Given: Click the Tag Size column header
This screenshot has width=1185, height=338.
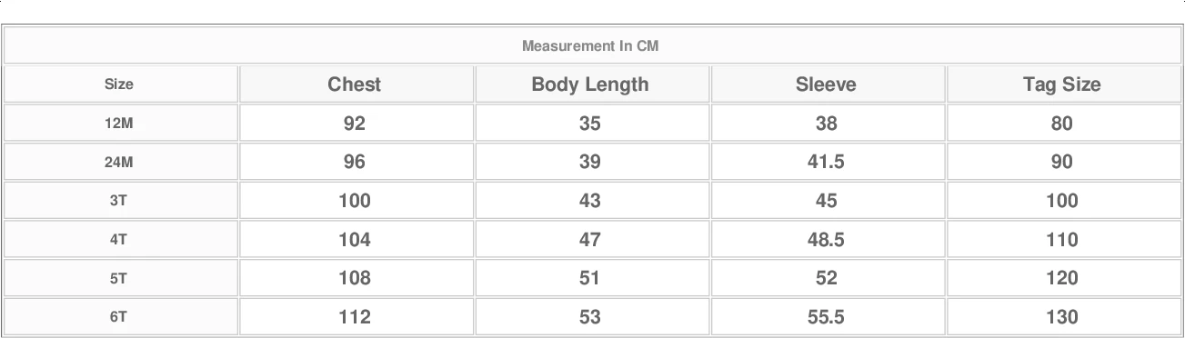Looking at the screenshot, I should (x=1062, y=84).
